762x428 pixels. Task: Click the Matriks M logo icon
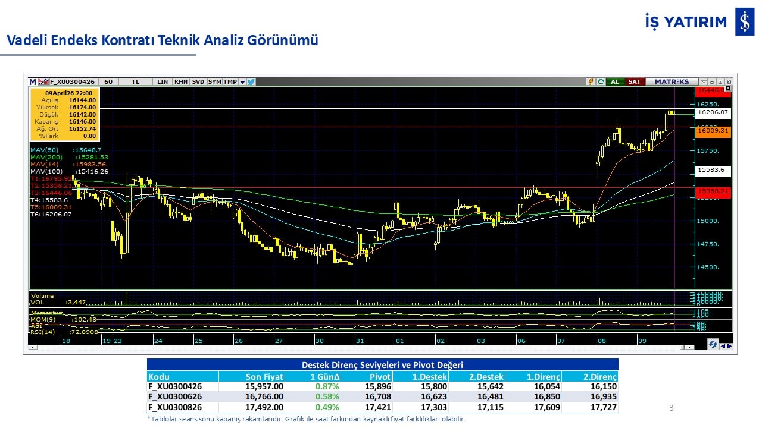(33, 82)
